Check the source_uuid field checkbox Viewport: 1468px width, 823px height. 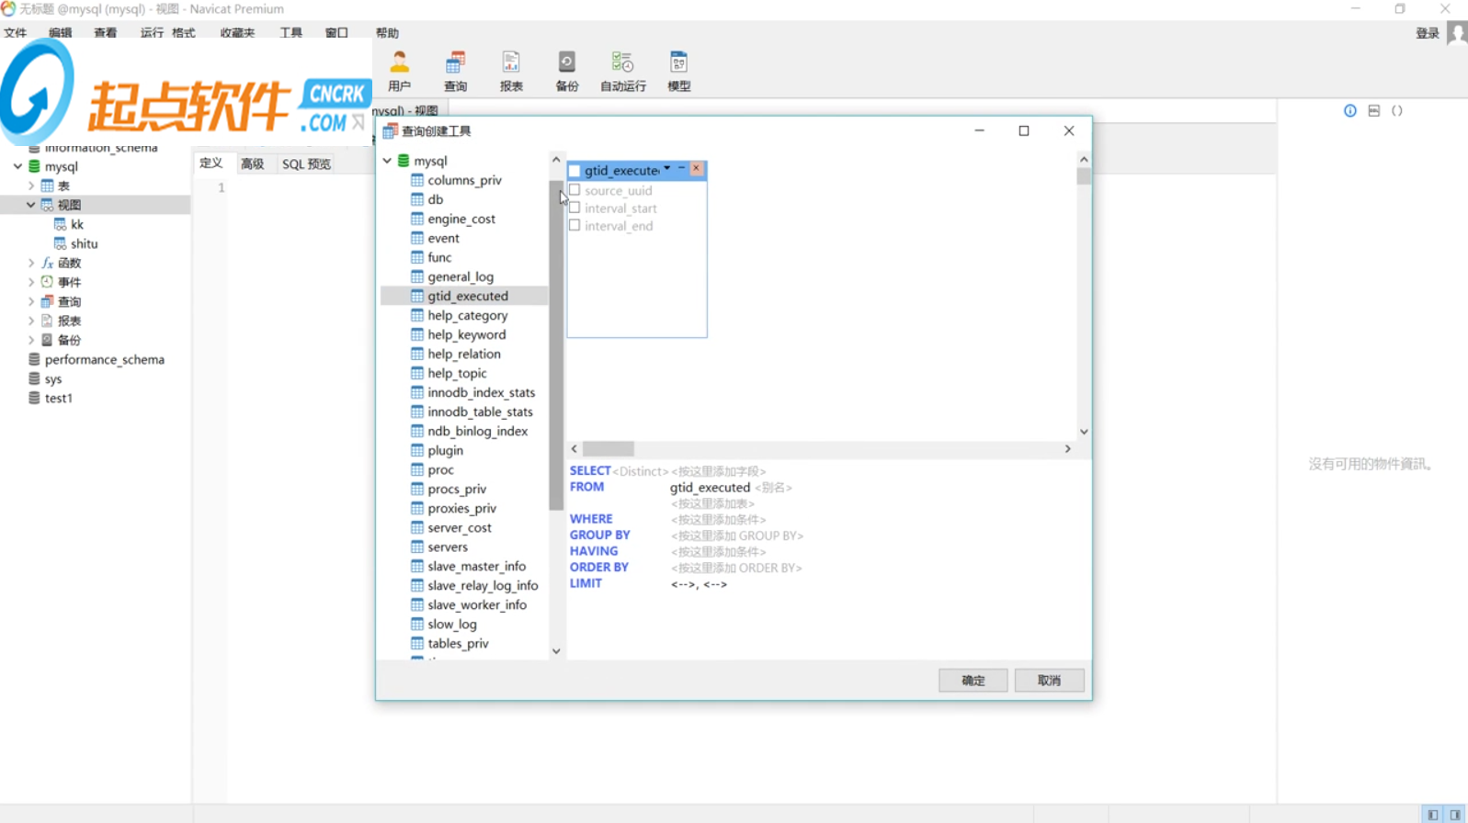(575, 190)
